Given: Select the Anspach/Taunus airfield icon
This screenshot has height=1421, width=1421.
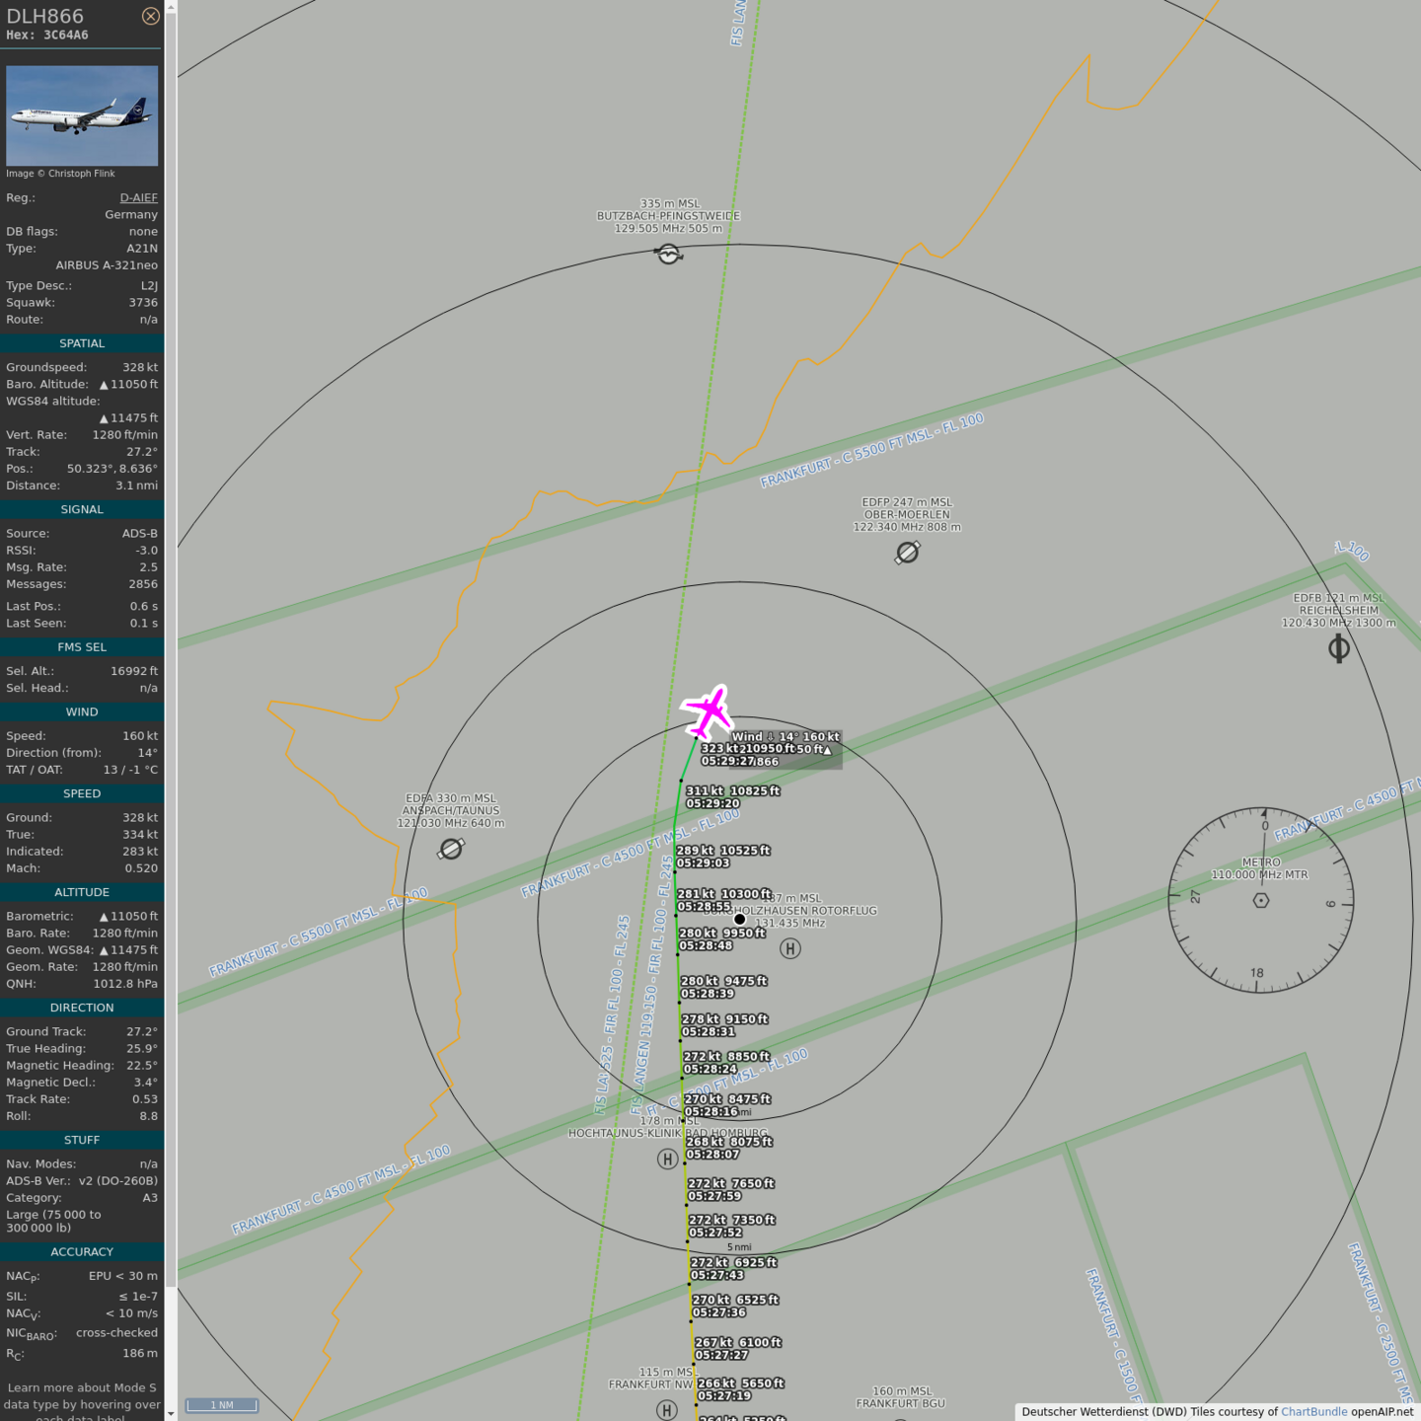Looking at the screenshot, I should point(451,849).
